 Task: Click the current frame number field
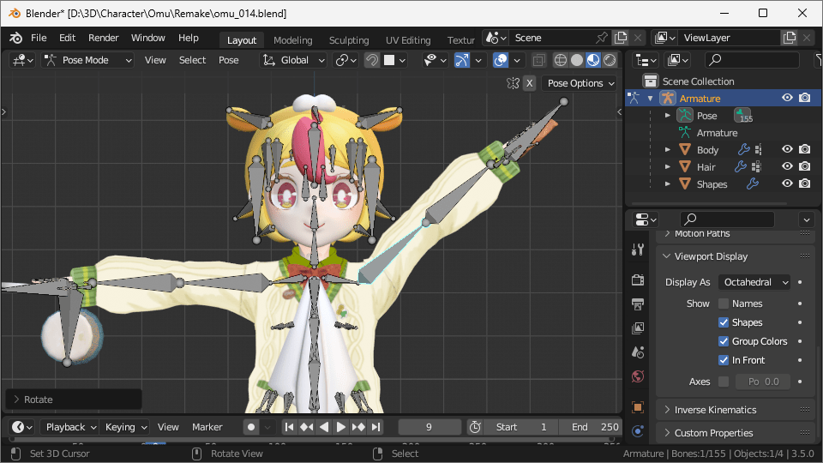[x=429, y=427]
